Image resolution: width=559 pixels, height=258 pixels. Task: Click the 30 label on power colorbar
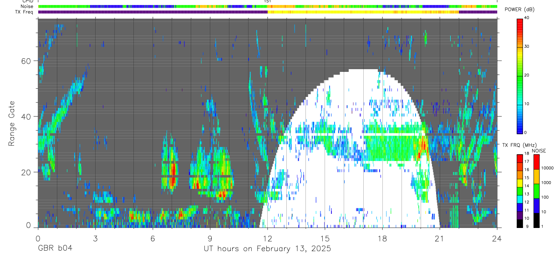click(527, 46)
